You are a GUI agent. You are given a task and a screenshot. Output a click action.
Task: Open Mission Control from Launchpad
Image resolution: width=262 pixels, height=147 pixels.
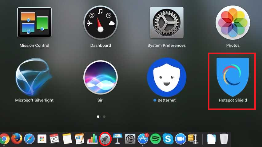point(34,22)
